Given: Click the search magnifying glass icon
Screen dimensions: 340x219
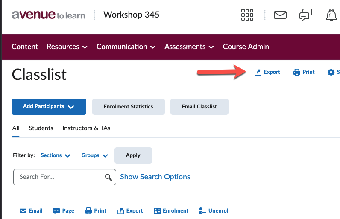Looking at the screenshot, I should 108,177.
